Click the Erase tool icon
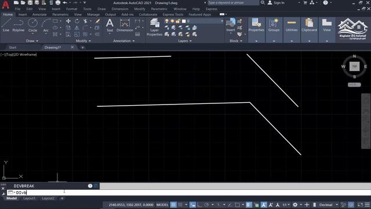The width and height of the screenshot is (371, 209). pos(97,21)
